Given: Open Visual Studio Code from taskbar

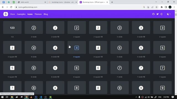Looking at the screenshot, I should coord(41,97).
